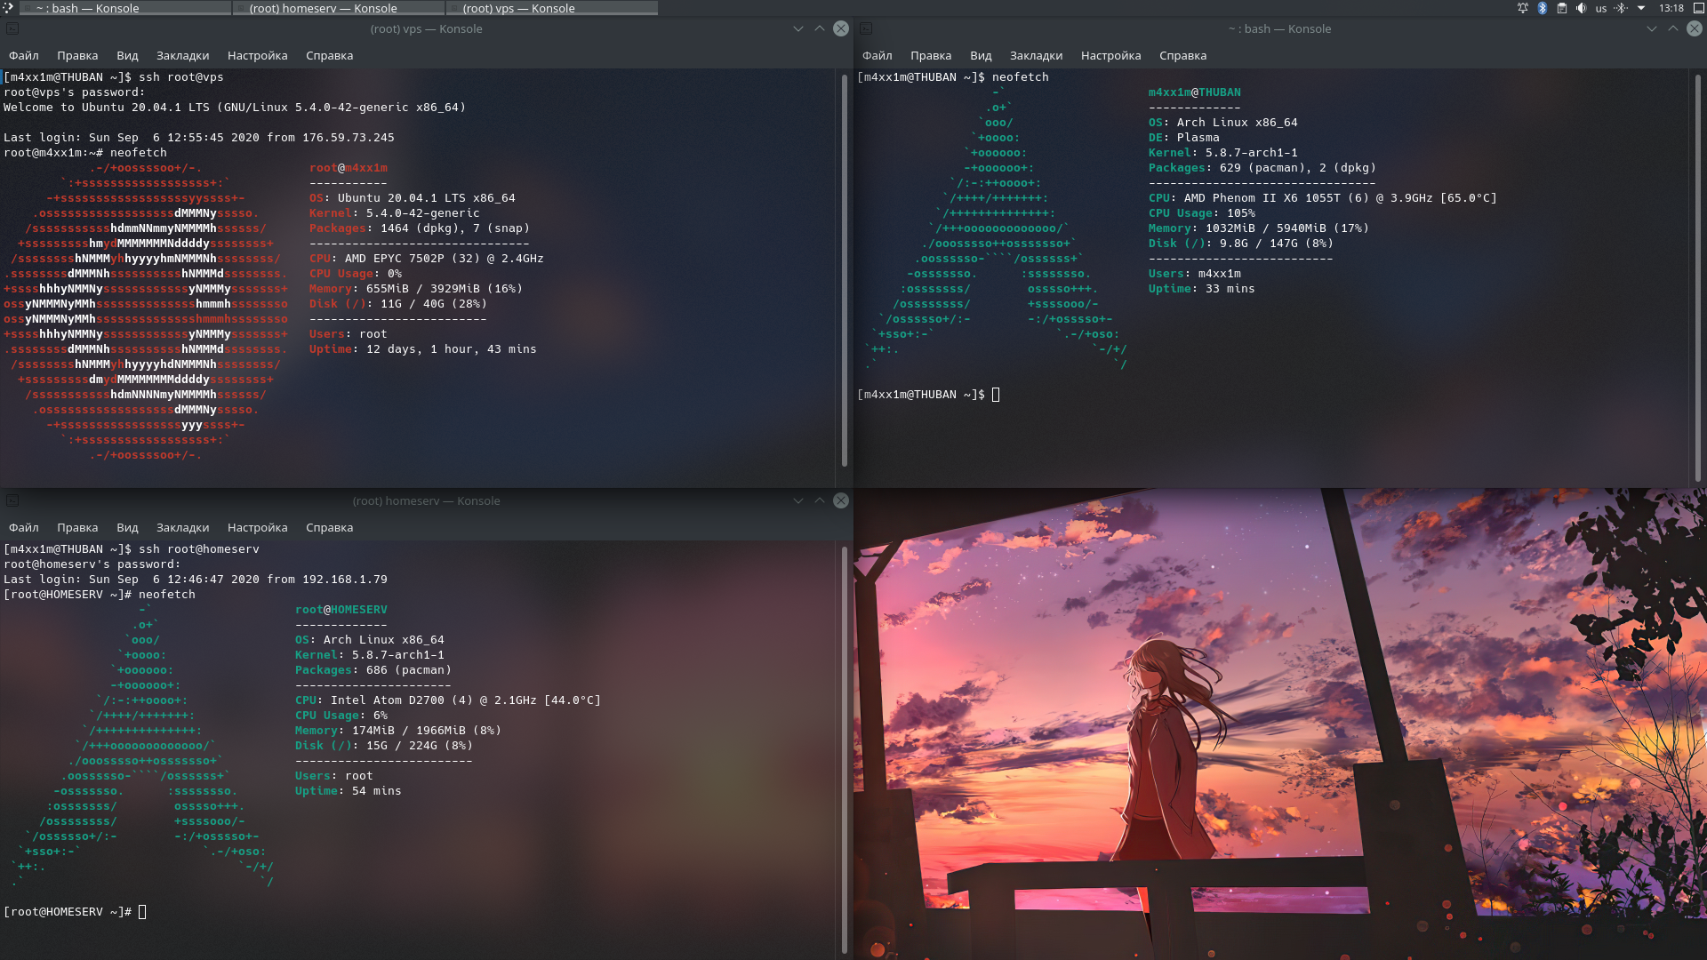Image resolution: width=1707 pixels, height=960 pixels.
Task: Open Справка menu in the vps Konsole
Action: (x=329, y=55)
